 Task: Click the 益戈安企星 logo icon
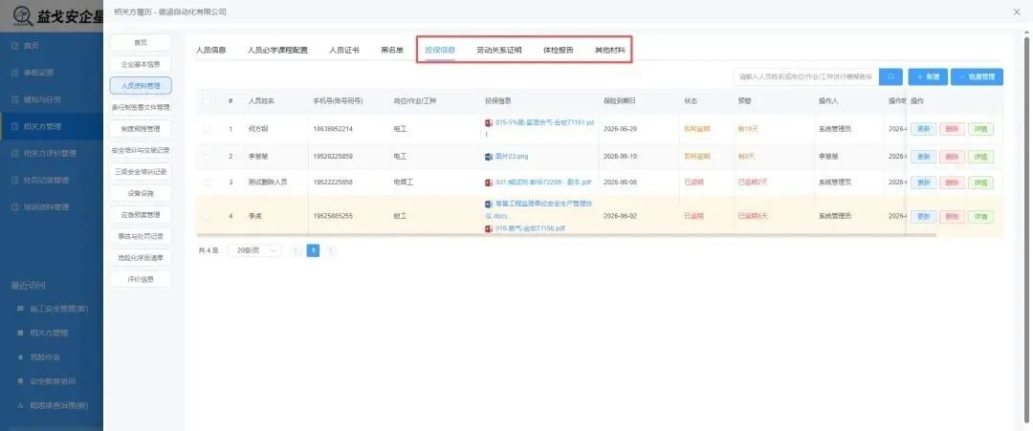pyautogui.click(x=22, y=16)
